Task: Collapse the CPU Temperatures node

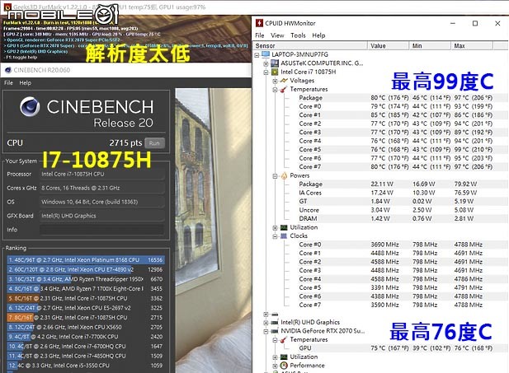Action: click(x=275, y=90)
